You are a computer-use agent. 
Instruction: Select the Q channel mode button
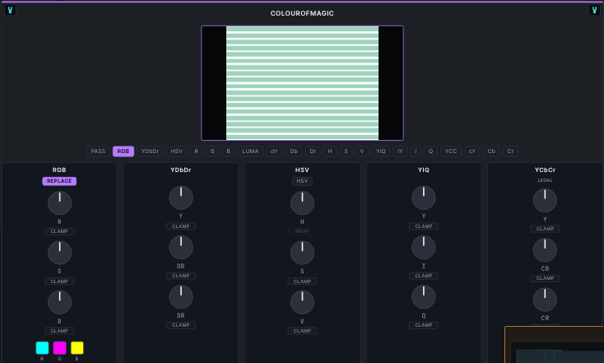(x=430, y=151)
